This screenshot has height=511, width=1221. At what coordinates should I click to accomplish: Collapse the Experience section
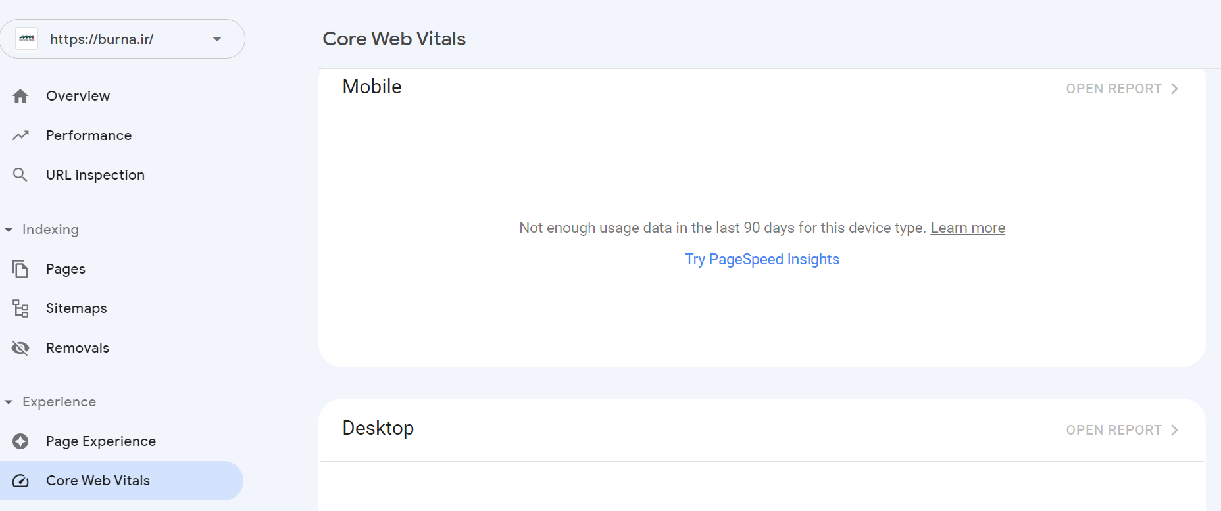9,402
